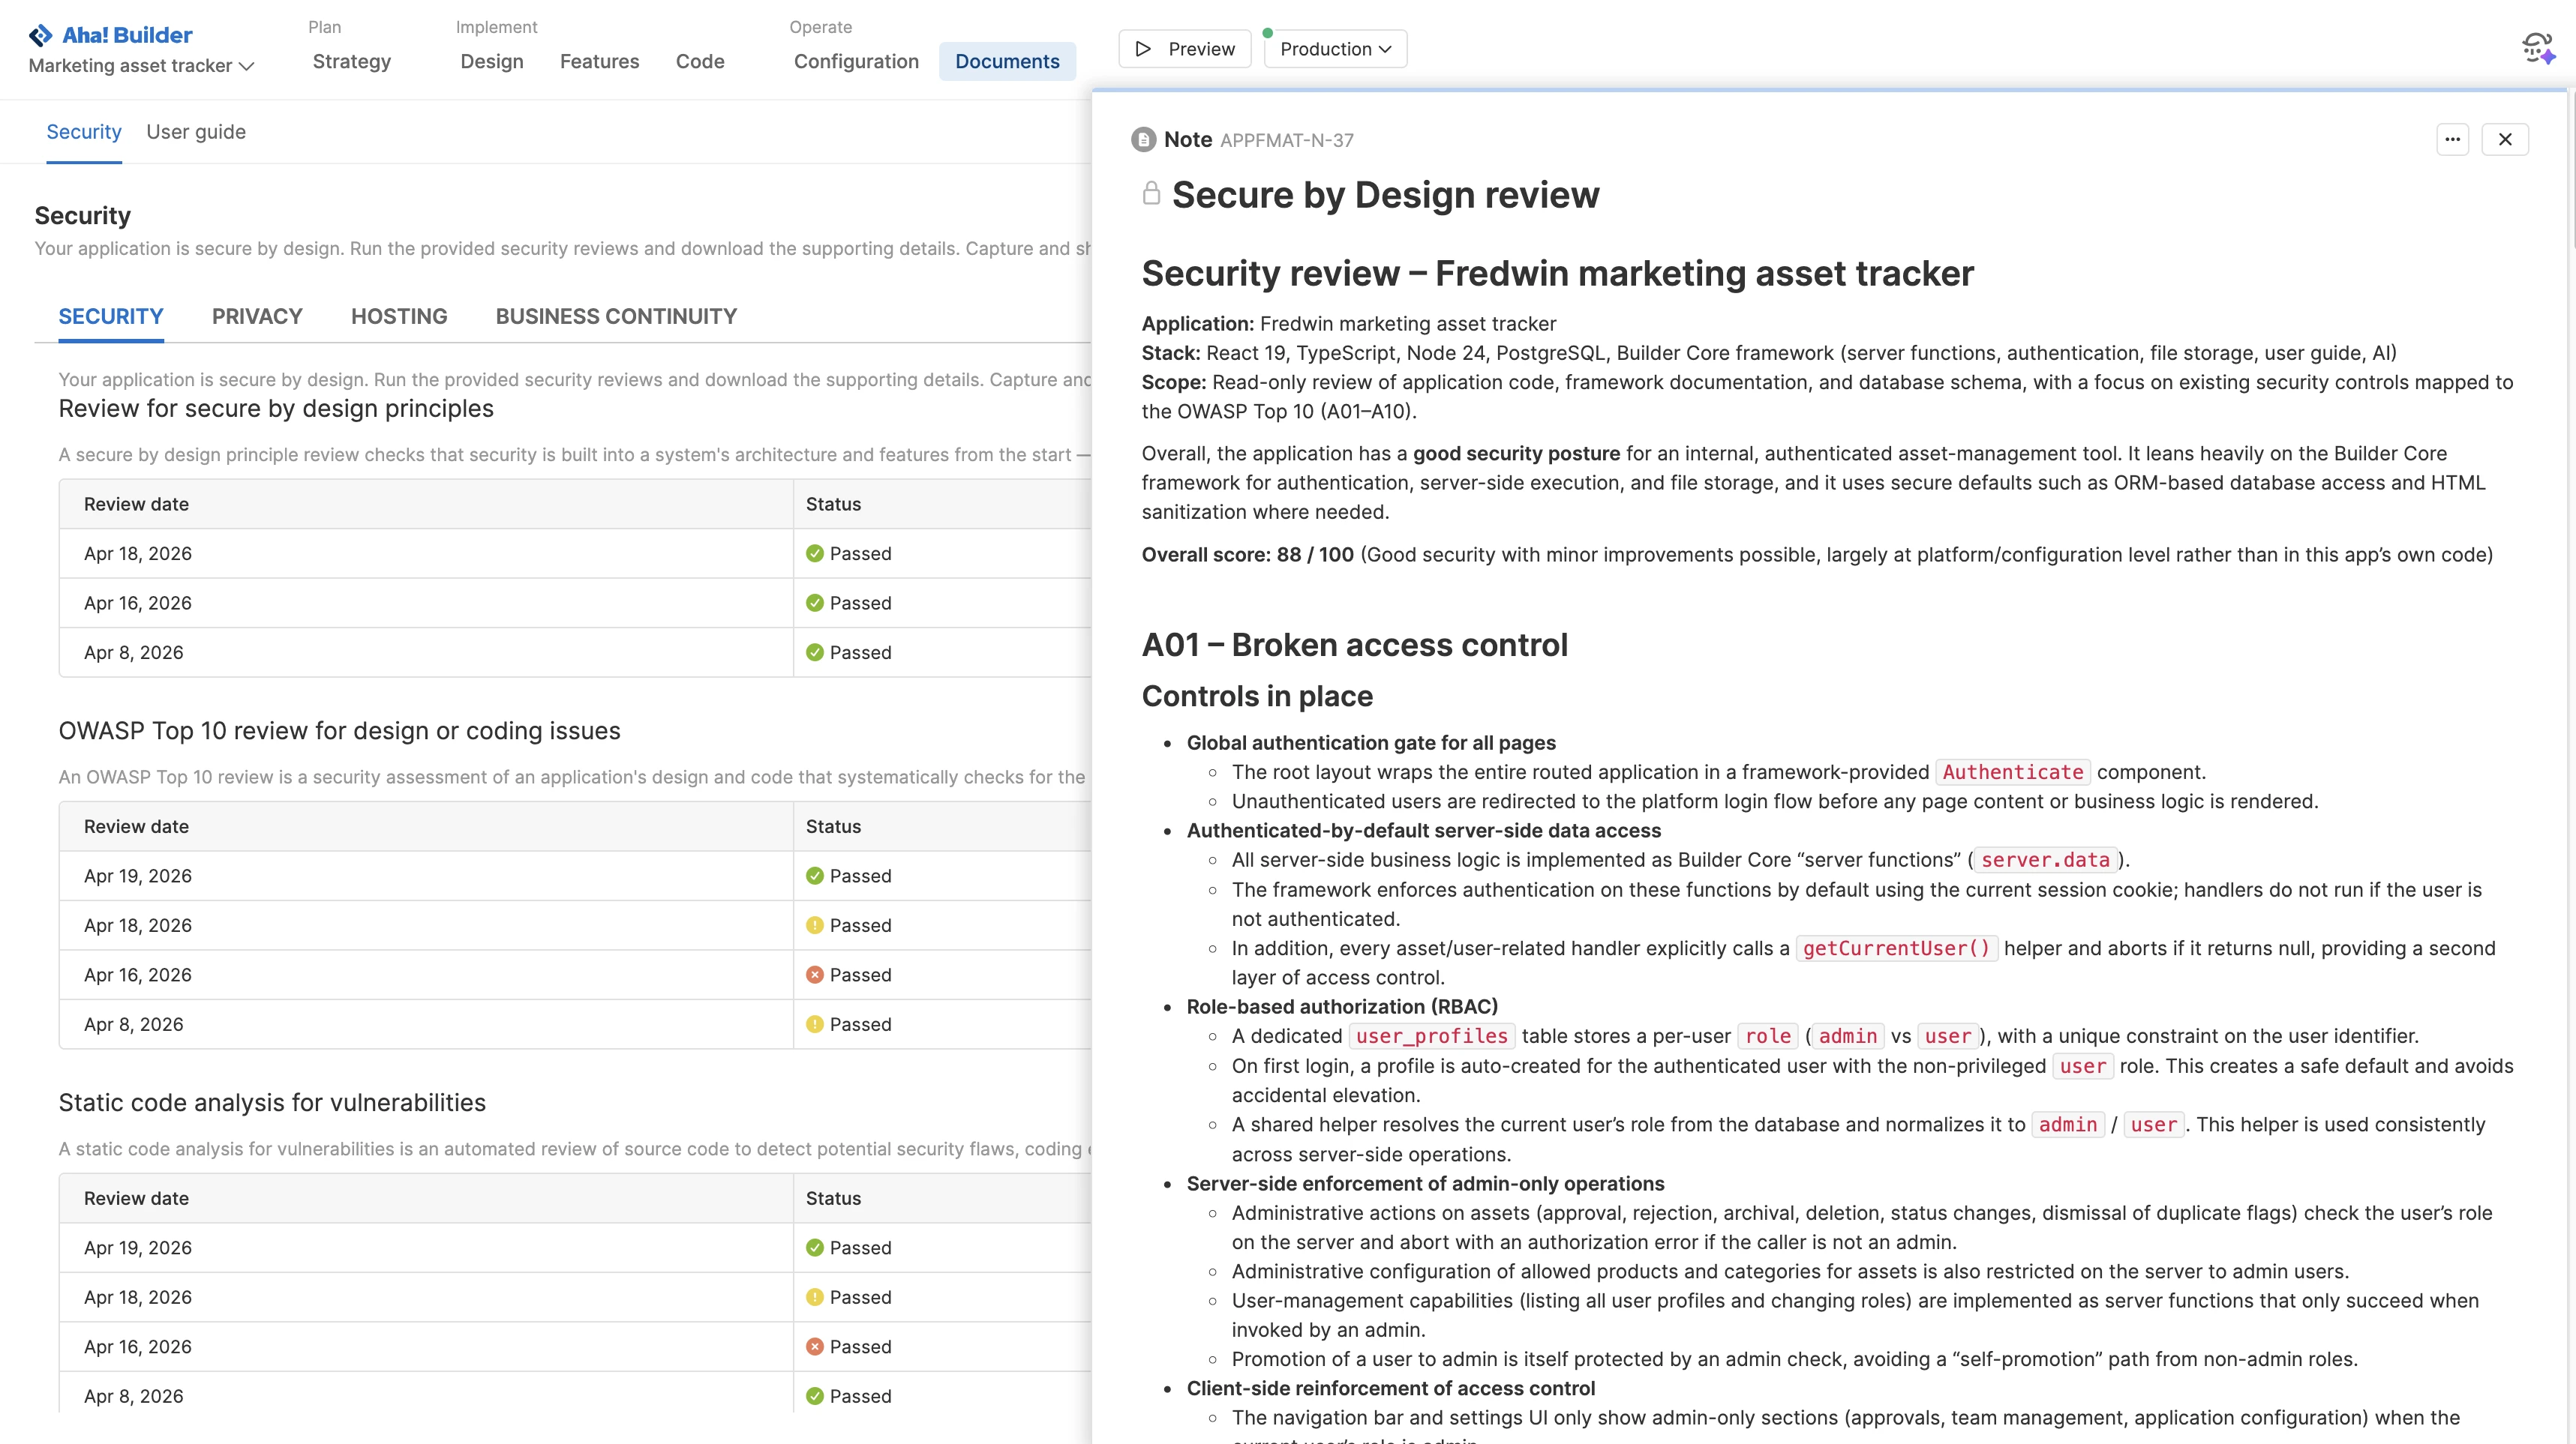Open the note's three-dots more options menu
The image size is (2576, 1444).
2452,140
